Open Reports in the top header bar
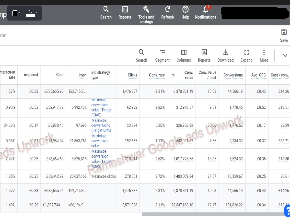The image size is (290, 217). [125, 12]
